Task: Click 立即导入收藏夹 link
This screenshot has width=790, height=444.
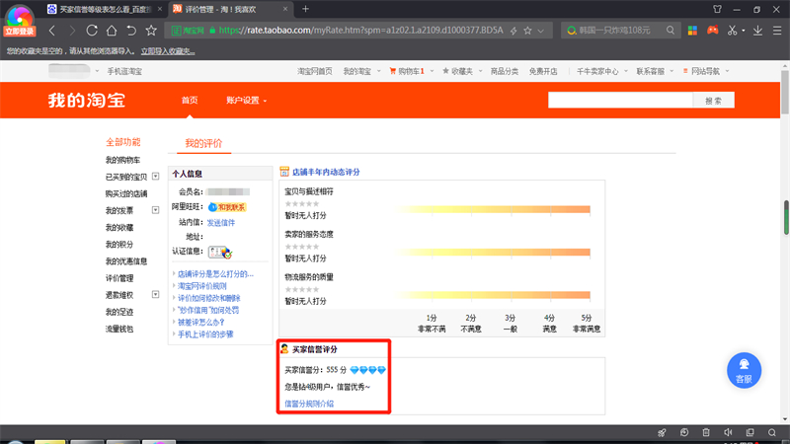Action: (168, 51)
